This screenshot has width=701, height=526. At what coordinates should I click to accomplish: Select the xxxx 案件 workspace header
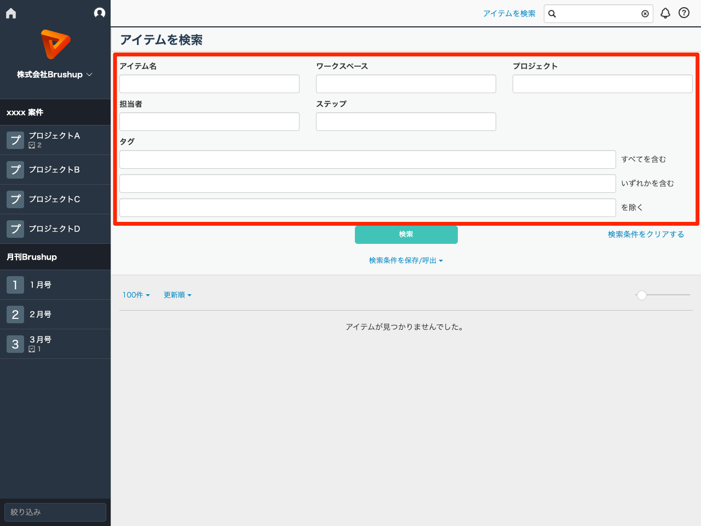(x=55, y=112)
